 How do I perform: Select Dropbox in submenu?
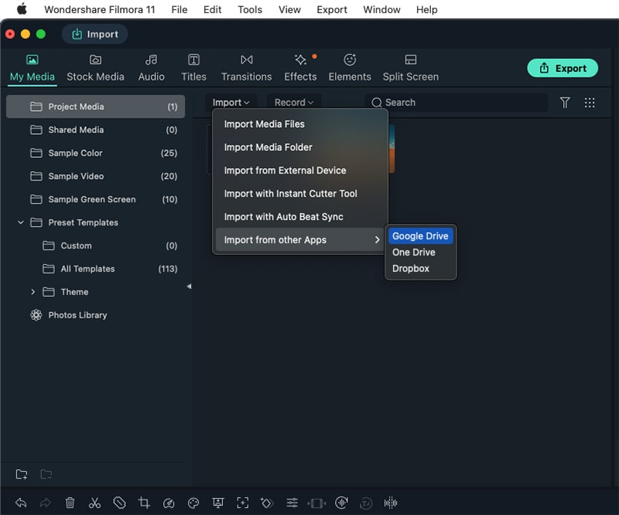pos(420,269)
